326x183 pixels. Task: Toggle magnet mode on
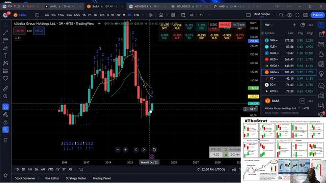point(6,107)
